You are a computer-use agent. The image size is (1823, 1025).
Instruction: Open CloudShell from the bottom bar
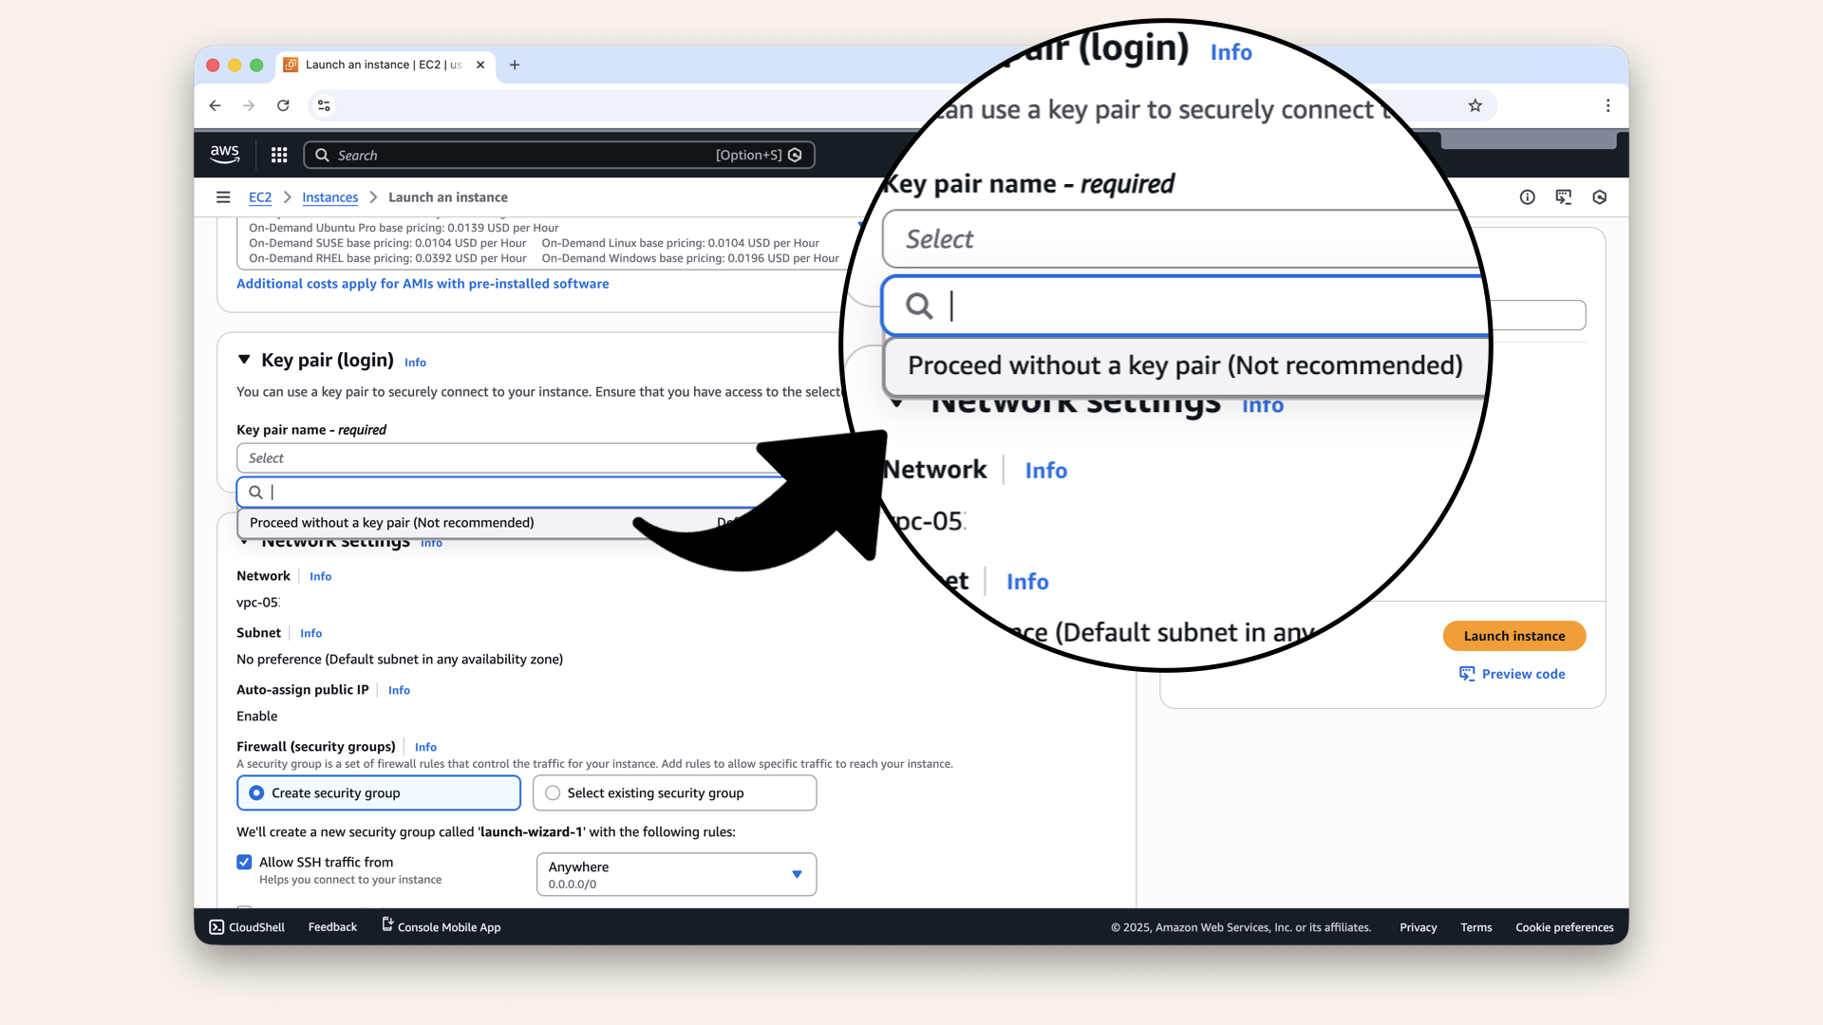pyautogui.click(x=246, y=926)
